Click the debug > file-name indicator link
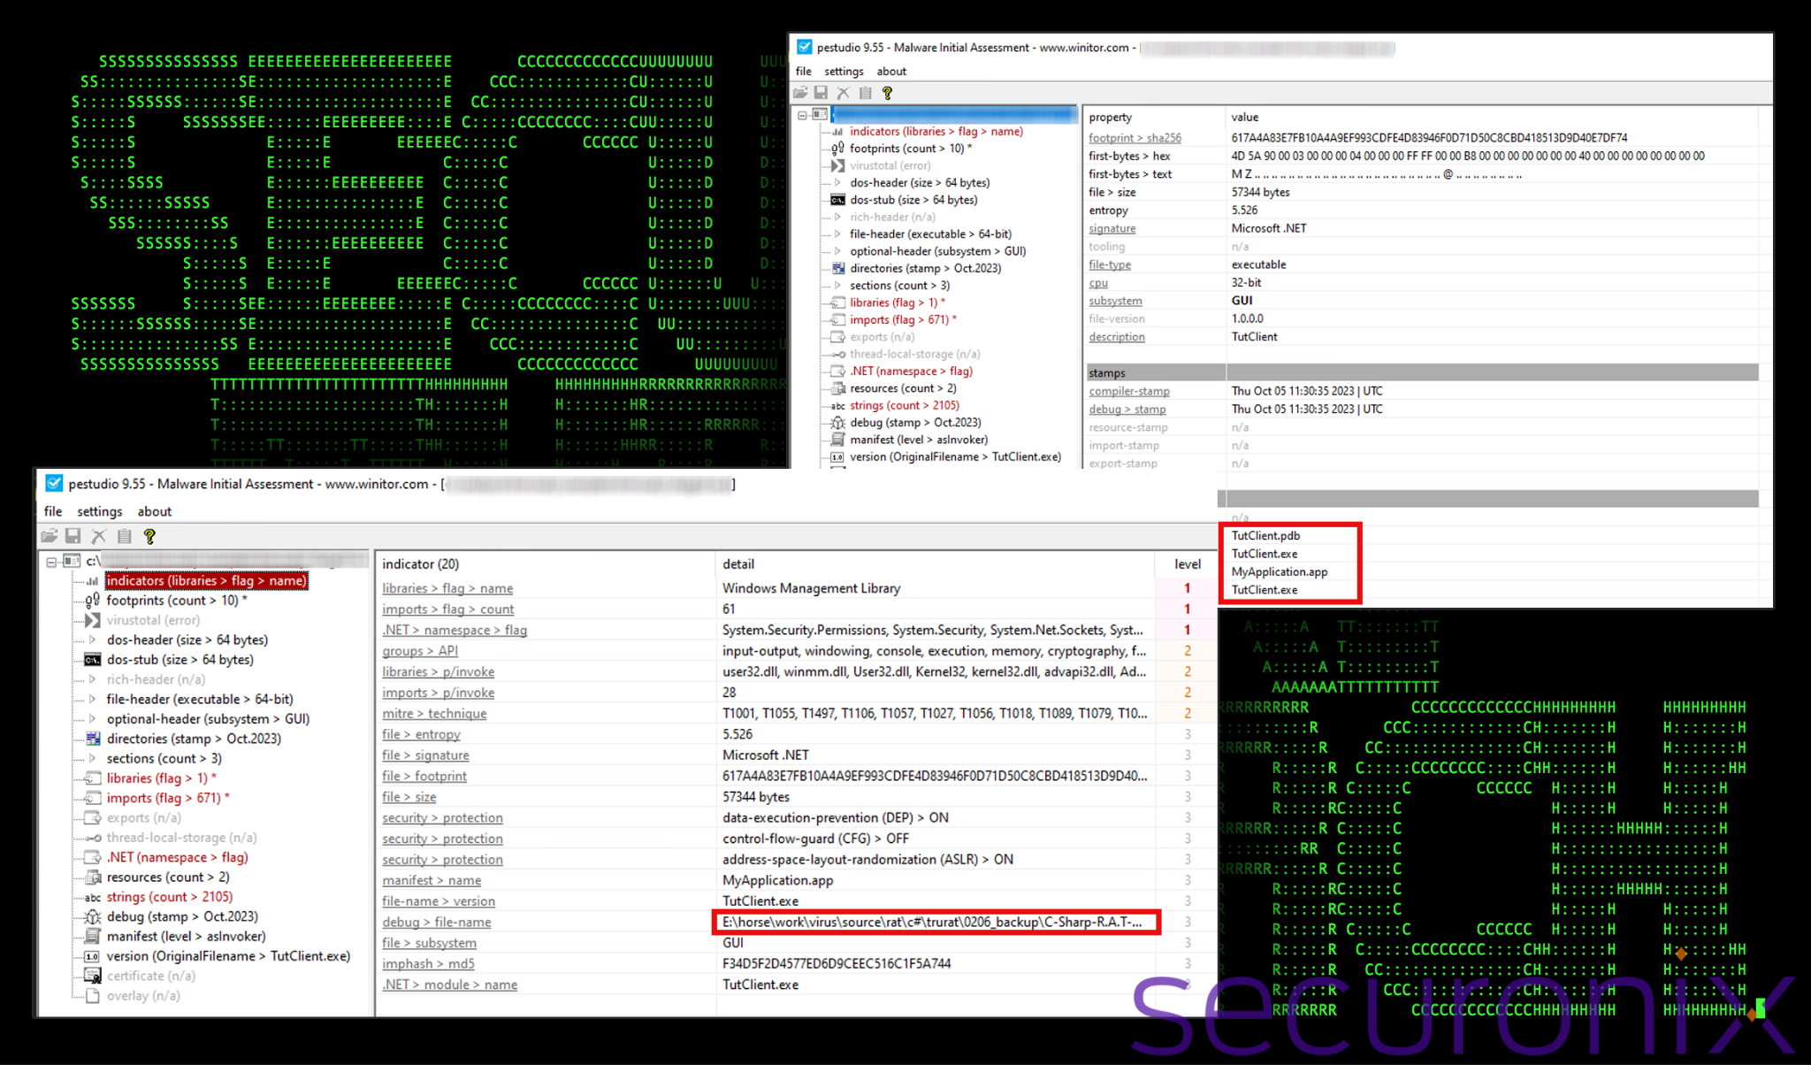Viewport: 1811px width, 1065px height. (436, 922)
